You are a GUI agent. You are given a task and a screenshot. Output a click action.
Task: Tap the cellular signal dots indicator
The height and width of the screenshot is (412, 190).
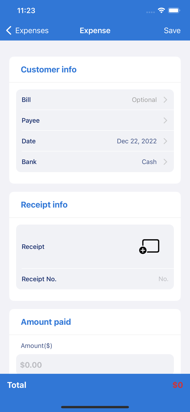pos(150,12)
